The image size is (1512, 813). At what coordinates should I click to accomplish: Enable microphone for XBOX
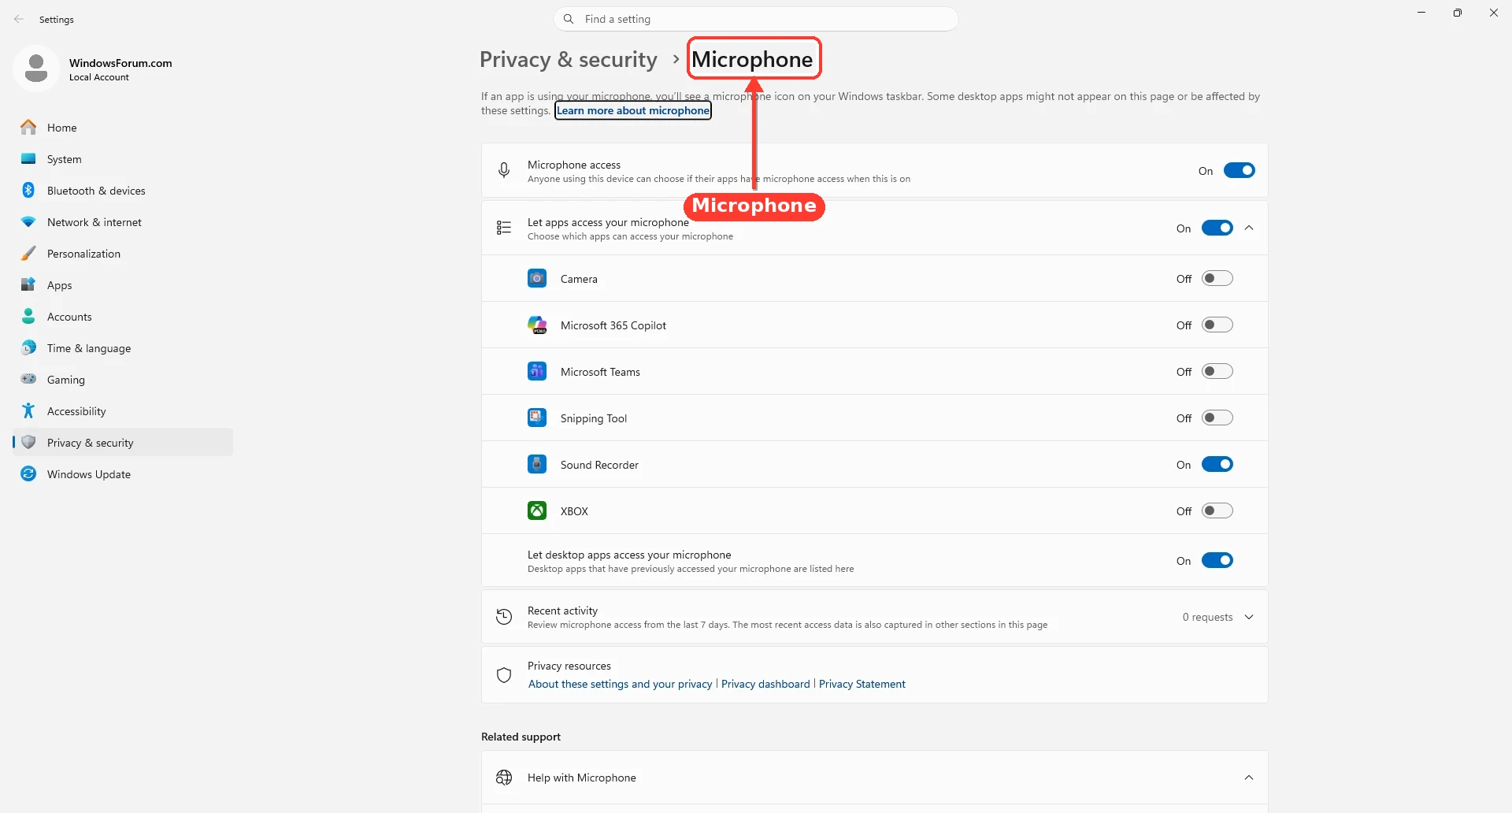(1217, 510)
